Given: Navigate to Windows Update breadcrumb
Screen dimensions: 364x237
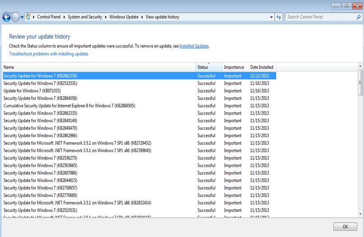Looking at the screenshot, I should coord(125,17).
